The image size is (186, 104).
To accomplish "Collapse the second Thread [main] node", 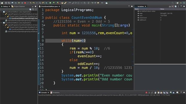I will click(x=6, y=27).
